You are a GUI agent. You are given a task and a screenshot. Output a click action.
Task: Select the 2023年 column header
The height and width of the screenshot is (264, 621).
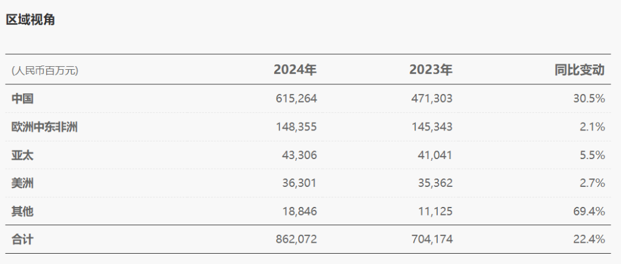coord(431,70)
